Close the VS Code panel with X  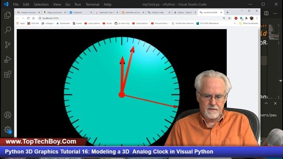[275, 103]
